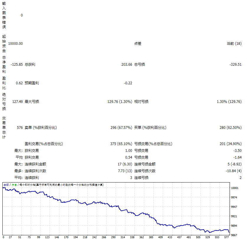Click the 总获利 gross profit label
247x240 pixels.
(x=30, y=65)
